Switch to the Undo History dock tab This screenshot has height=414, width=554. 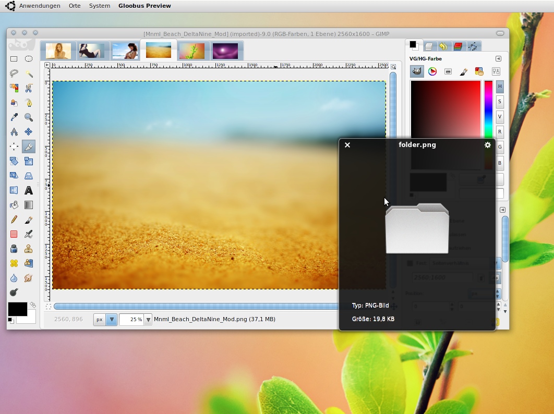443,46
